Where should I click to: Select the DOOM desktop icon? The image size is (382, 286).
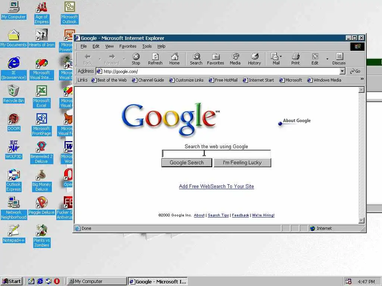point(14,122)
